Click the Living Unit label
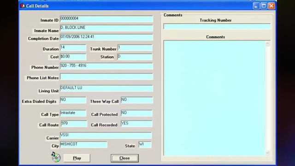The height and width of the screenshot is (166, 295). click(48, 91)
